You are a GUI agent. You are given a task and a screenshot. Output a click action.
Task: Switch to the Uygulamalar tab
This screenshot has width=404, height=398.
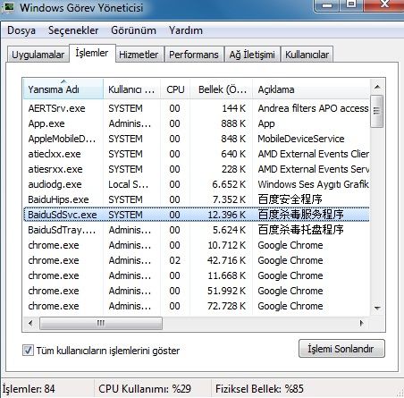38,55
